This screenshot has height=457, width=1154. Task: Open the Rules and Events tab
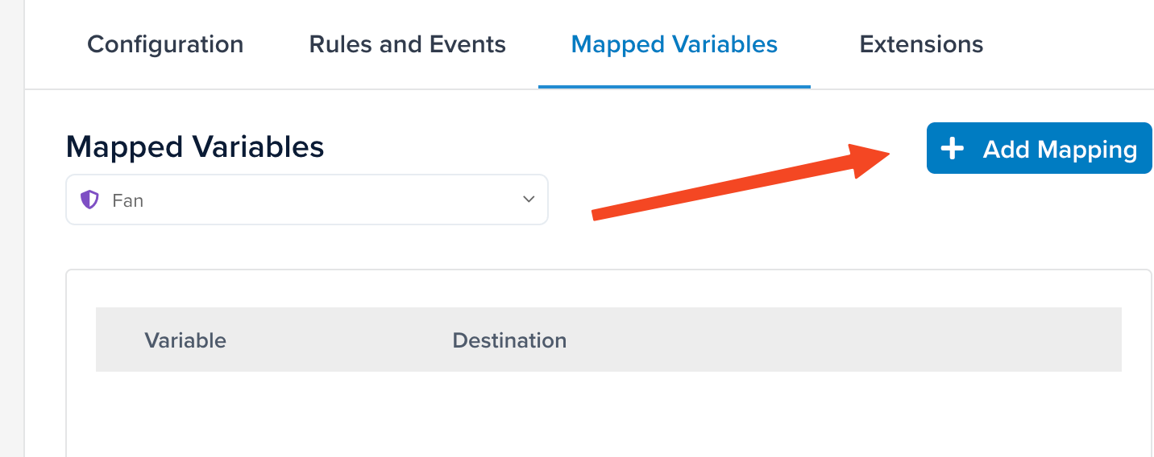[x=408, y=44]
